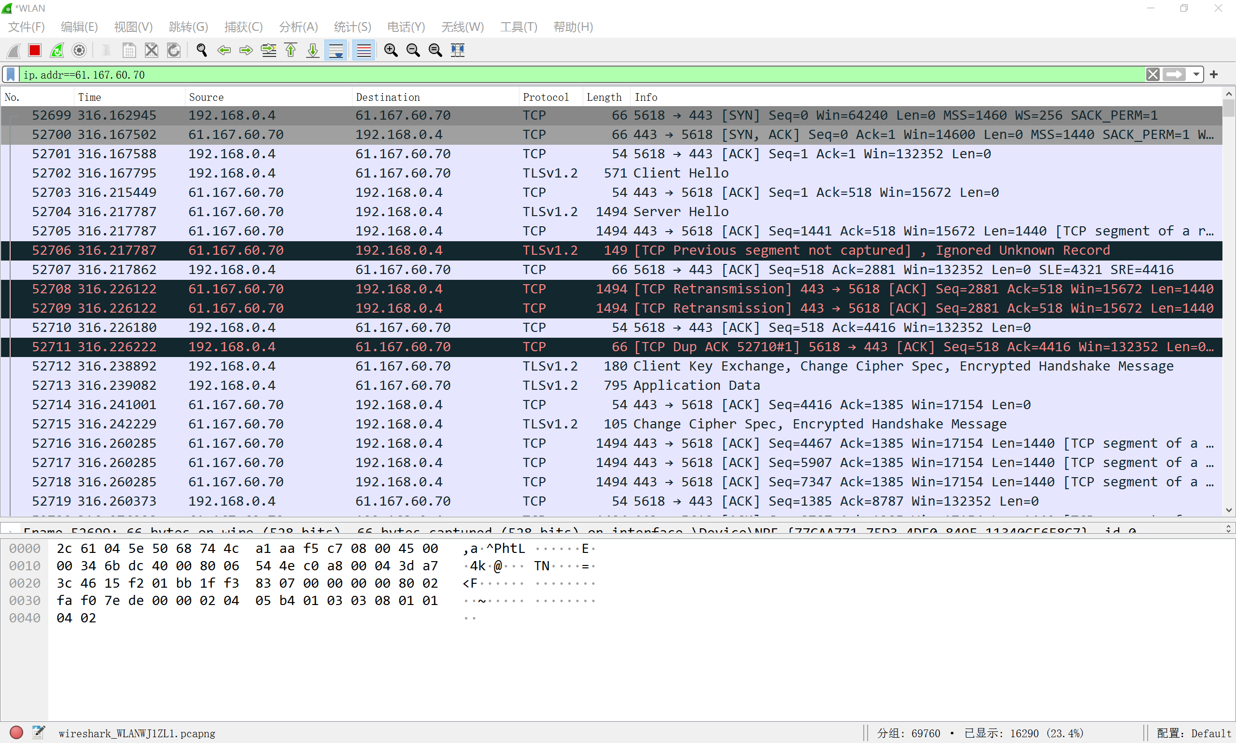Open the 统计(S) menu
This screenshot has width=1236, height=743.
click(x=353, y=27)
